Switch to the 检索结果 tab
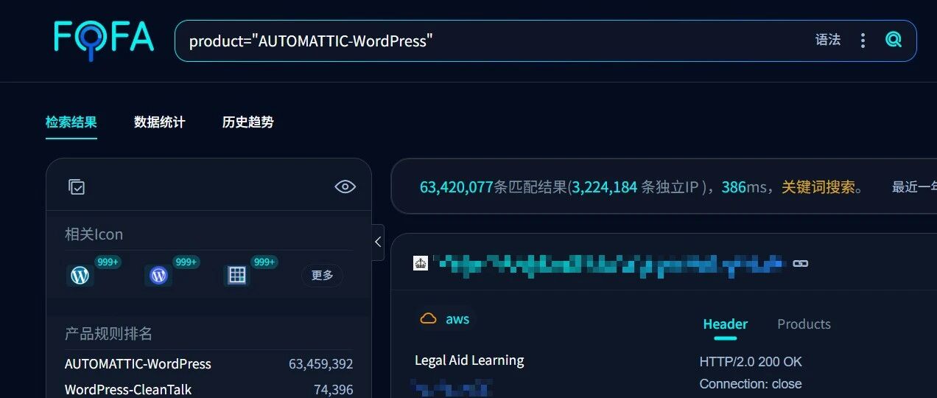937x398 pixels. tap(71, 122)
